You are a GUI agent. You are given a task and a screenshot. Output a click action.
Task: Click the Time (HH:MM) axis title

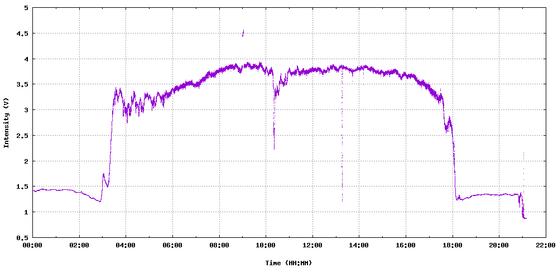coord(288,263)
